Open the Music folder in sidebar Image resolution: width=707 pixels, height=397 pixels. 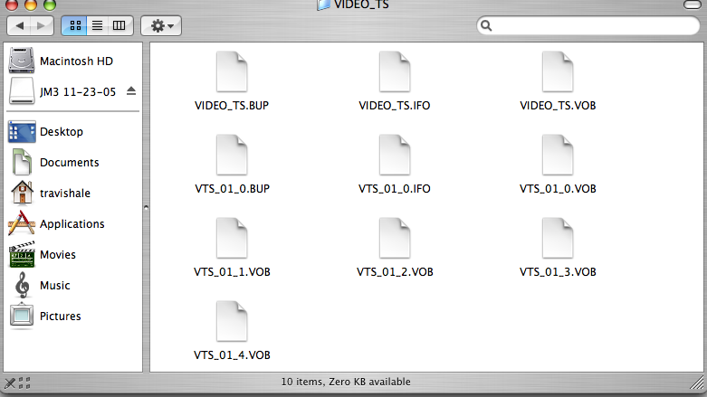(x=72, y=285)
